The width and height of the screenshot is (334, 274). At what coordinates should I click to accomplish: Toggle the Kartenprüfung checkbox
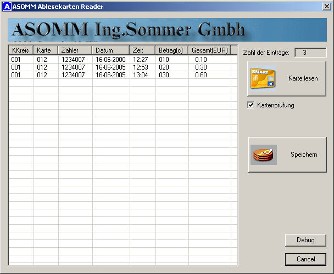[x=250, y=105]
